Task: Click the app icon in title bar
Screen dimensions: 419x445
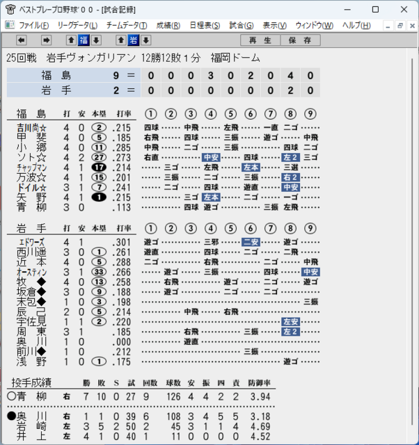Action: (x=10, y=10)
